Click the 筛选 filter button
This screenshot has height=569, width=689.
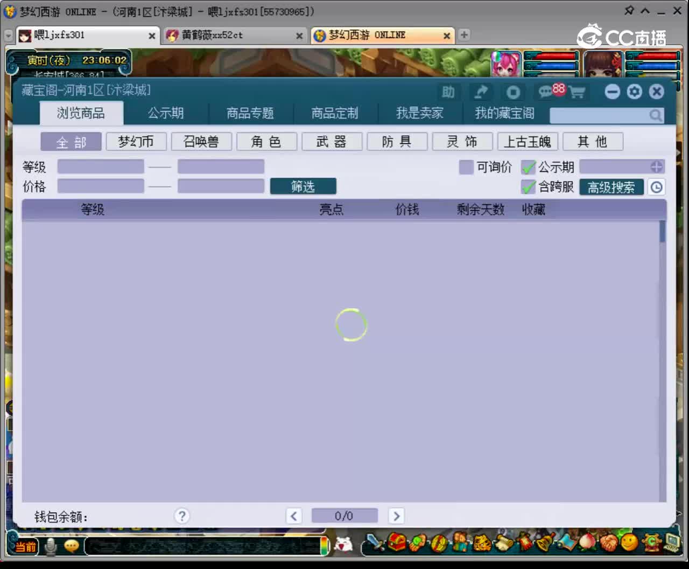[303, 186]
